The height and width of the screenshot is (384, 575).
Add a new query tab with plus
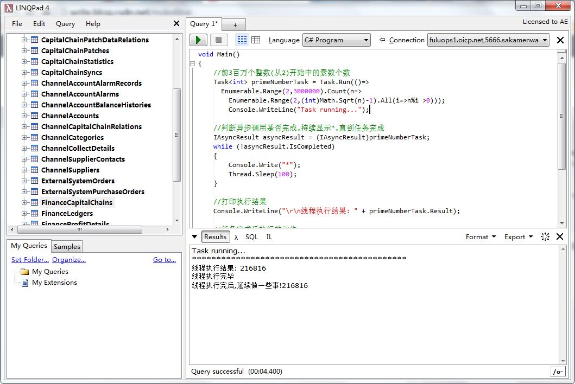tap(235, 25)
